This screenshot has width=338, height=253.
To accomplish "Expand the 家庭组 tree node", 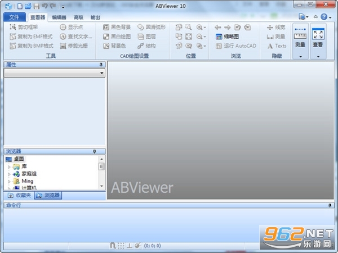I will 9,174.
